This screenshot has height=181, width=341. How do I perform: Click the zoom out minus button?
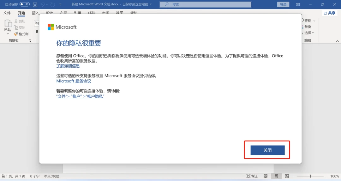(x=295, y=176)
